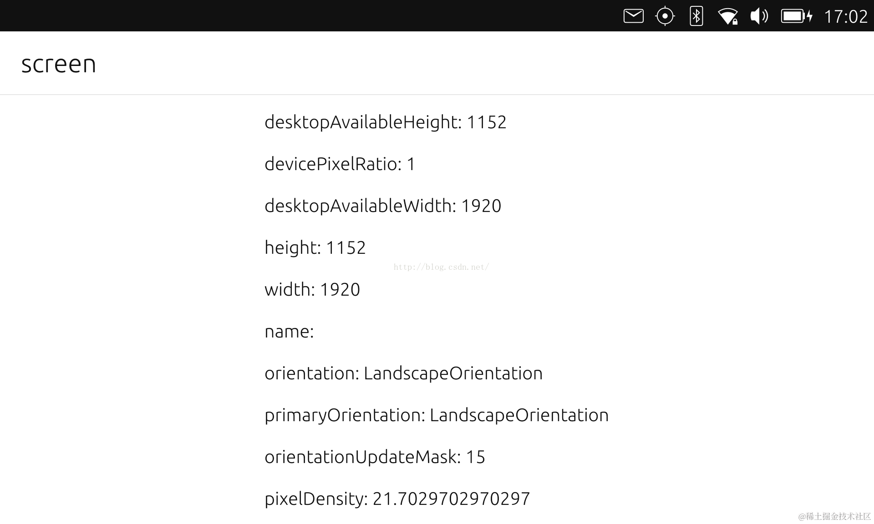Click the 17:02 clock indicator

(846, 17)
